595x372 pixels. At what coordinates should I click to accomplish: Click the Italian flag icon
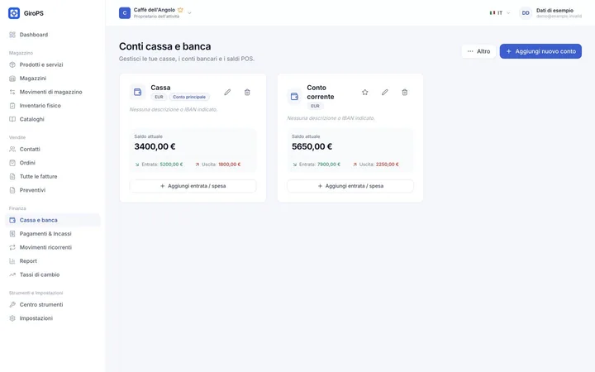tap(493, 13)
